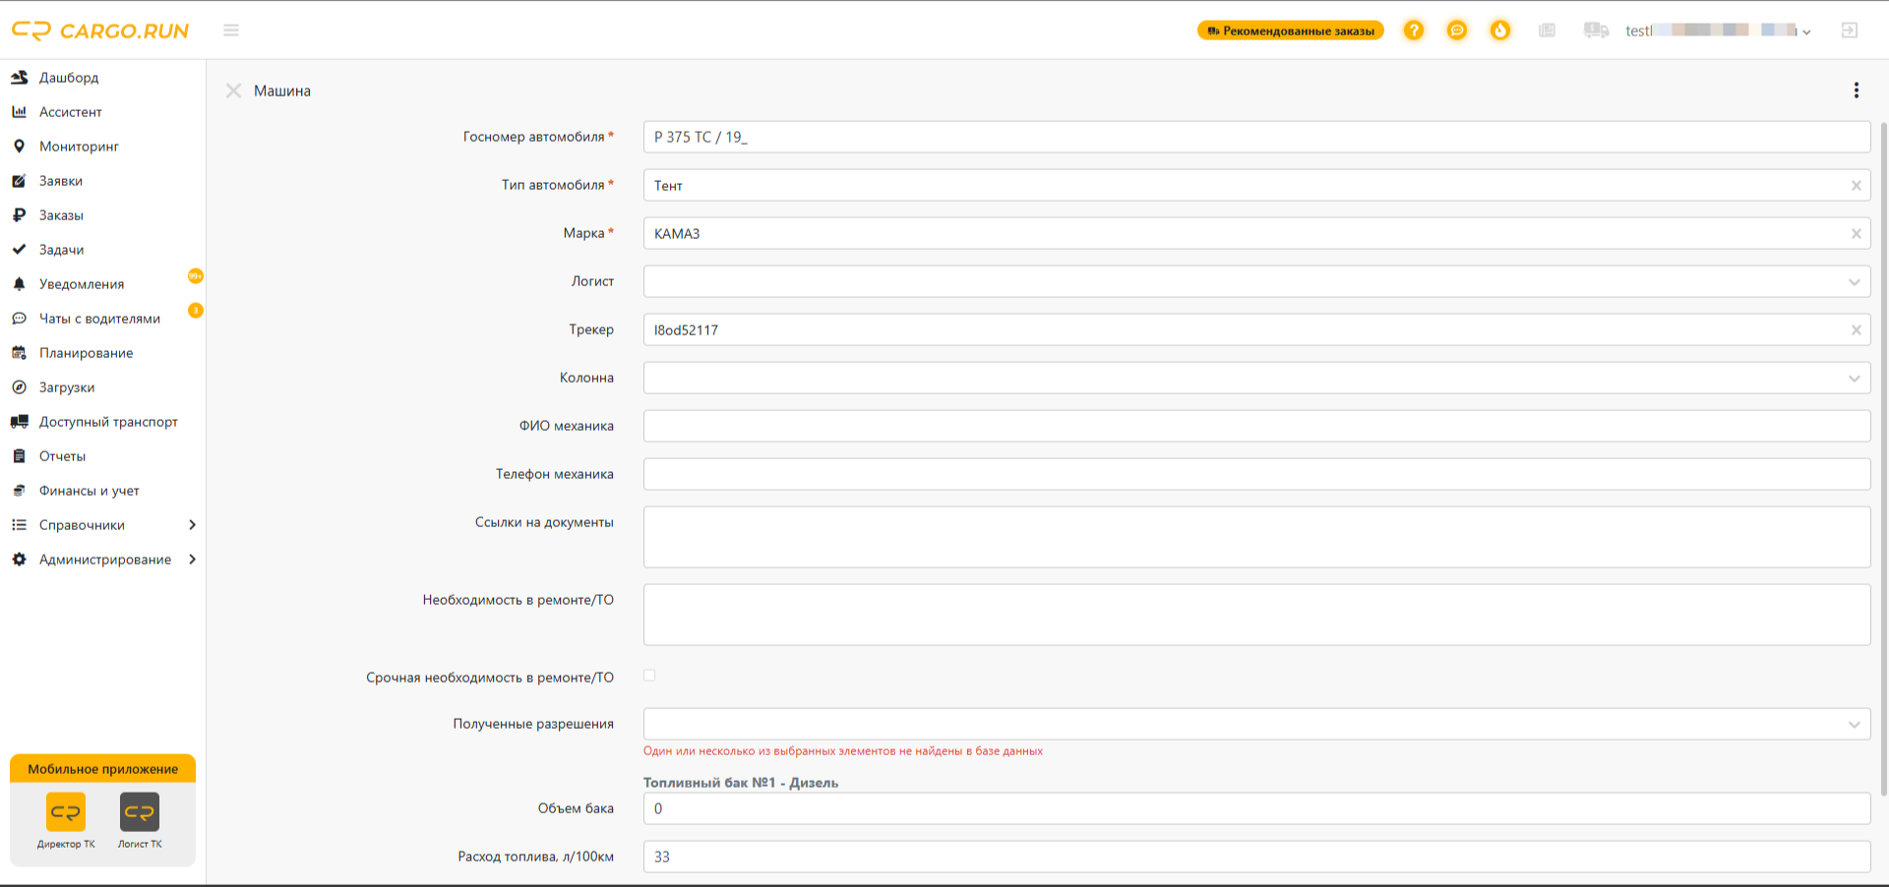Viewport: 1889px width, 887px height.
Task: Click the Отчеты document icon
Action: click(x=19, y=455)
